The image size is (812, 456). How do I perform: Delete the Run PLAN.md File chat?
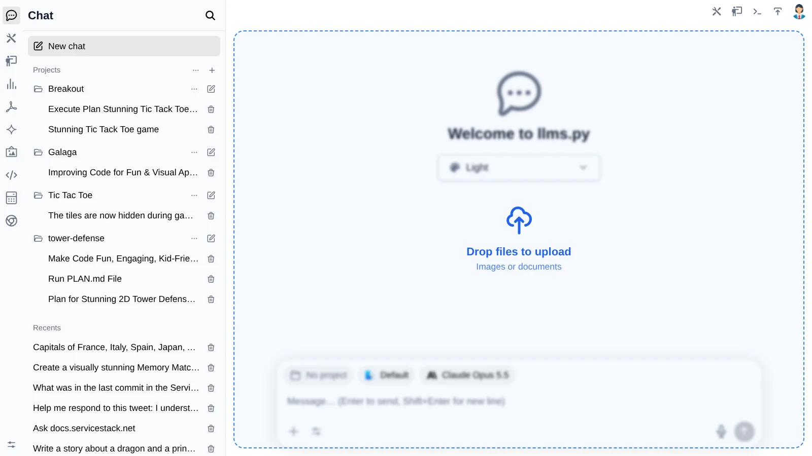pyautogui.click(x=211, y=279)
